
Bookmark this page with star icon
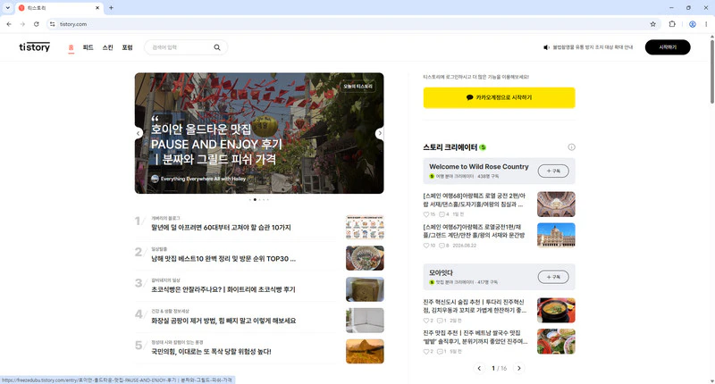click(653, 24)
